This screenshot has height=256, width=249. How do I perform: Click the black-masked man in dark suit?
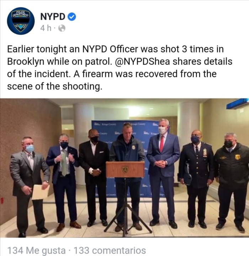pos(94,177)
